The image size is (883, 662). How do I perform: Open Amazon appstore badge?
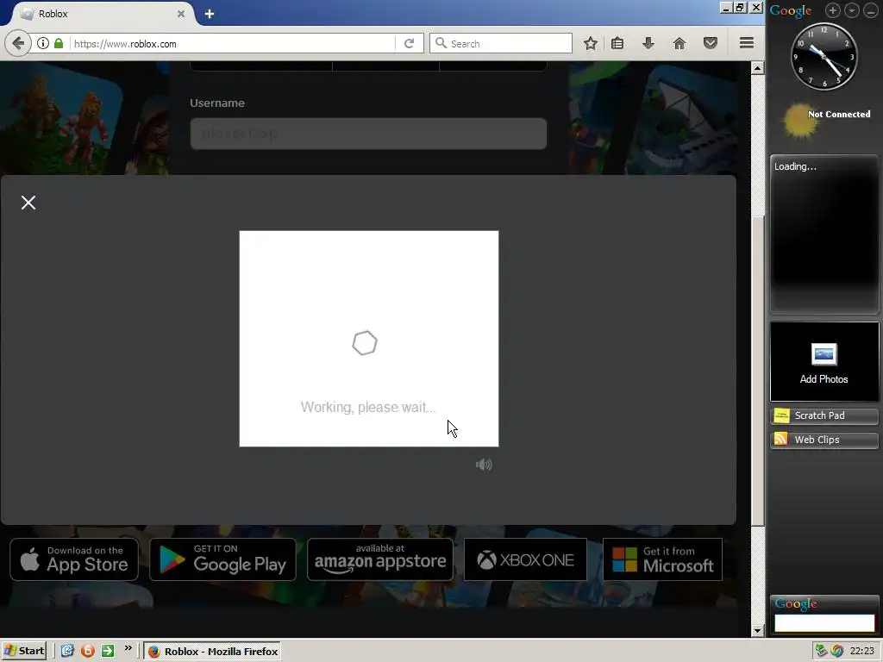(x=380, y=559)
